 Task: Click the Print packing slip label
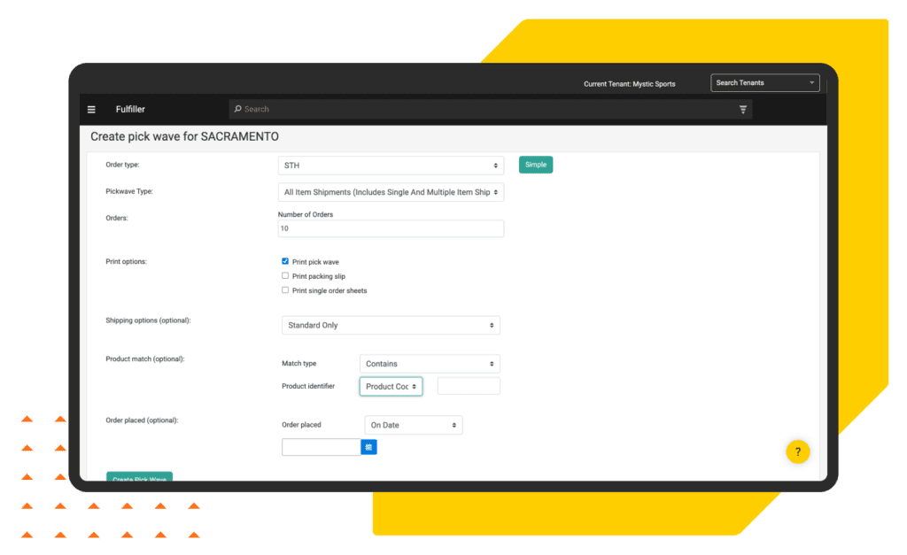(x=319, y=276)
